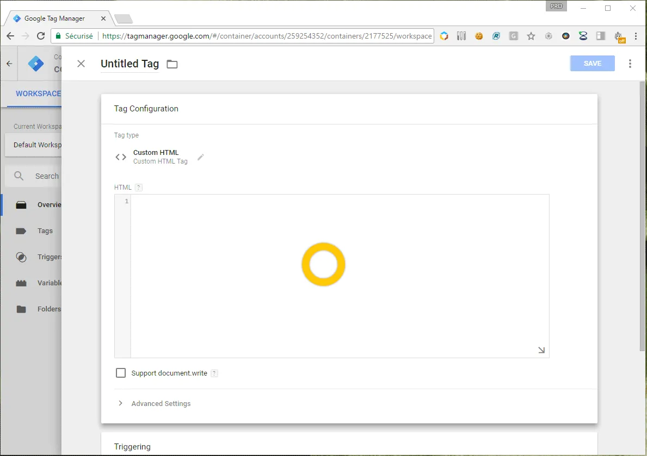Screen dimensions: 647x456
Task: Click the help icon next to HTML label
Action: pos(139,188)
